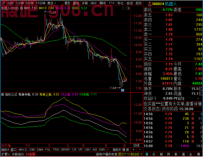203x157 pixels.
Task: Select the 筹 chips tab
Action: (199, 154)
